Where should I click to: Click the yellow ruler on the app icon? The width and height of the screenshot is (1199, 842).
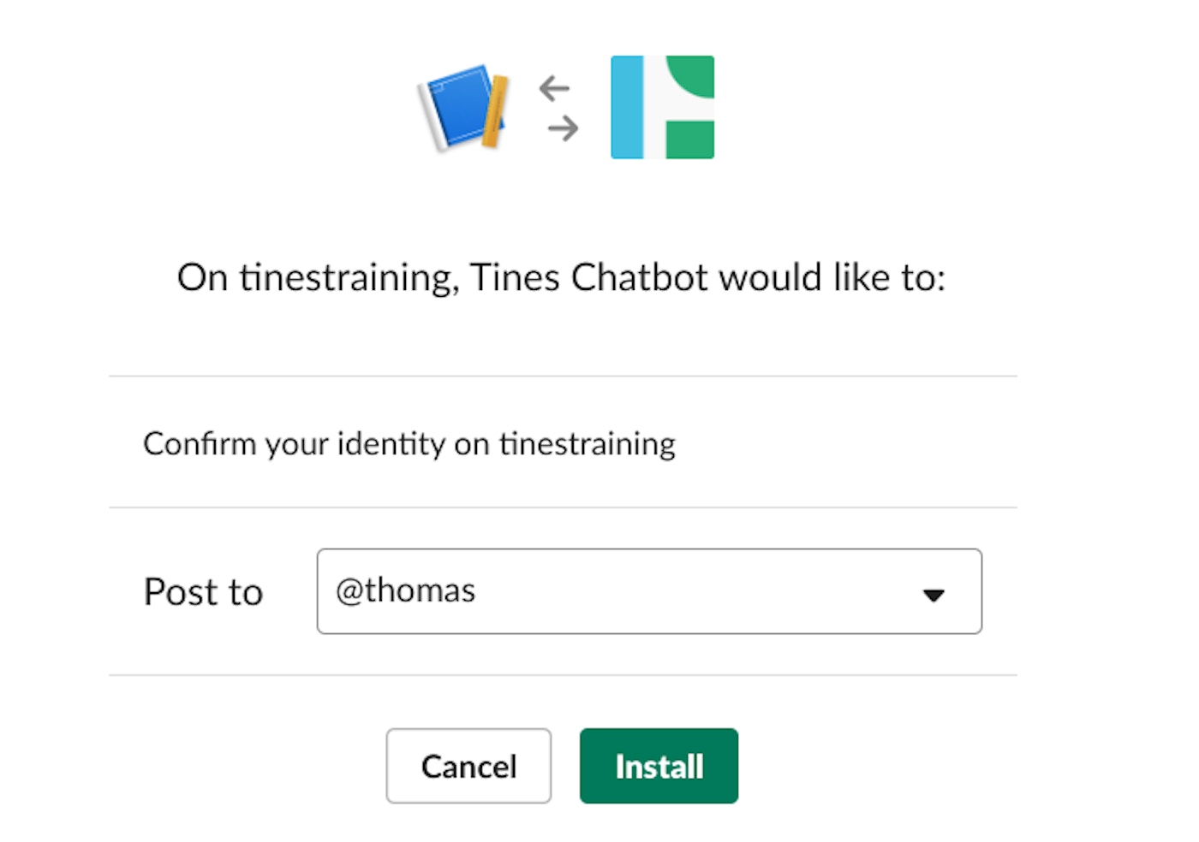(495, 111)
